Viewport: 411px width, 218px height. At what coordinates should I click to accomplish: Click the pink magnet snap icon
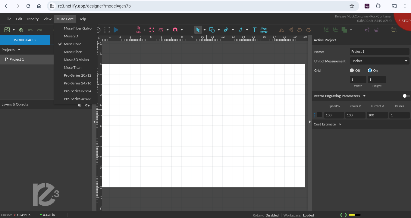tap(175, 30)
